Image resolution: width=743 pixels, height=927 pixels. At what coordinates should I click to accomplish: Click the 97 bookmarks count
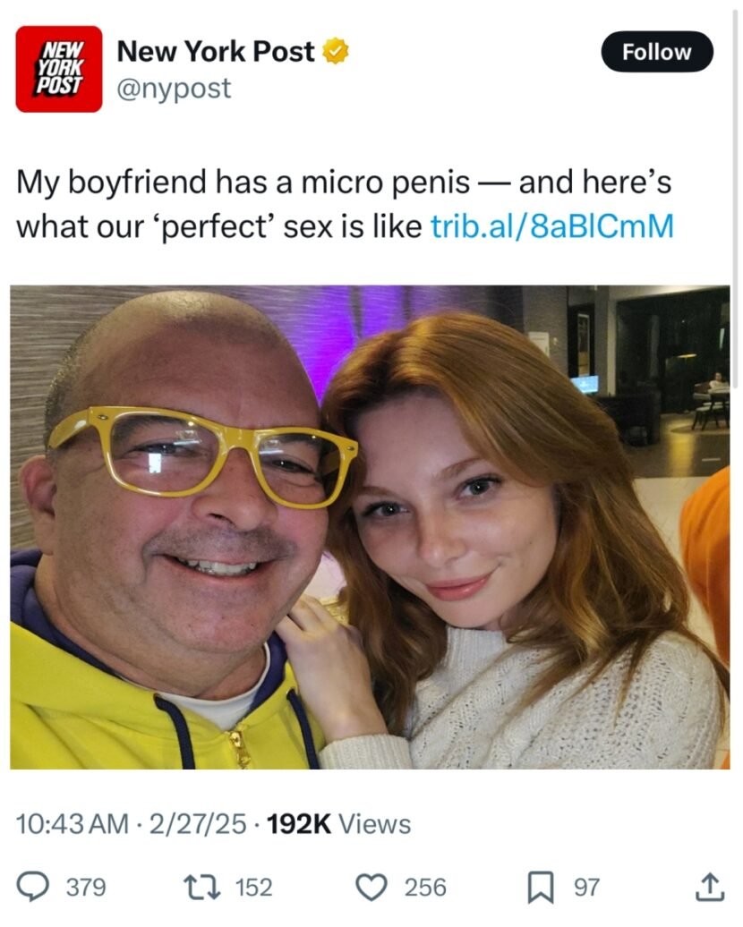point(586,887)
